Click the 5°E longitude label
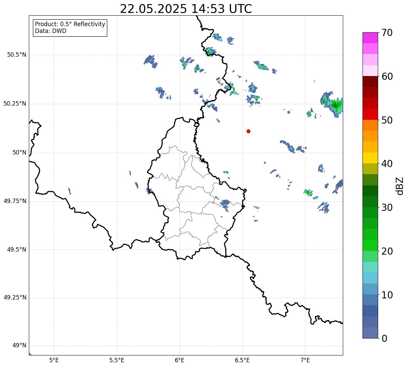This screenshot has height=367, width=408. pyautogui.click(x=54, y=360)
